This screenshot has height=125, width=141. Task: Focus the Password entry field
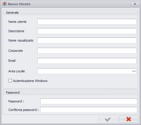89,101
